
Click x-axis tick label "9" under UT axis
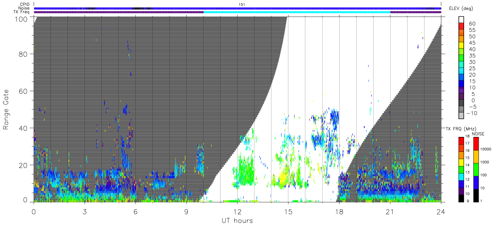(186, 211)
